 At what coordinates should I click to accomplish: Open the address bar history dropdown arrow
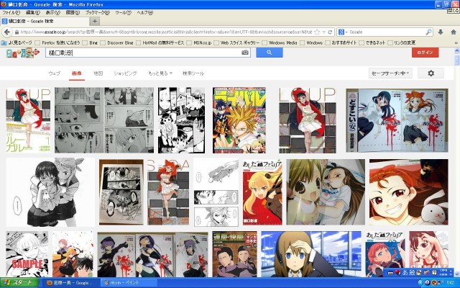pos(324,32)
